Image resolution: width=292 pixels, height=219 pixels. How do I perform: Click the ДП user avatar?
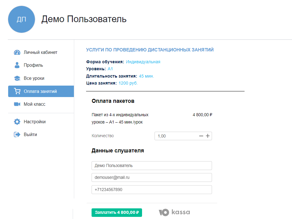21,19
